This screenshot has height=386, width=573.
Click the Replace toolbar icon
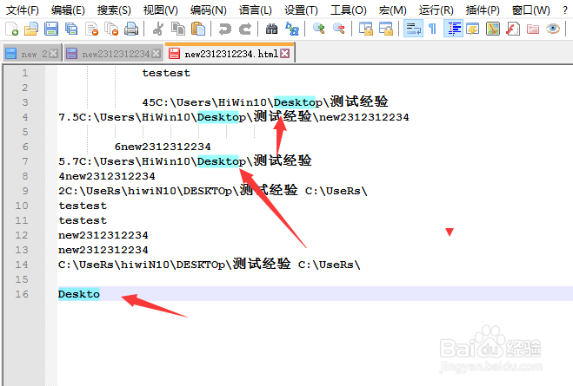[292, 29]
